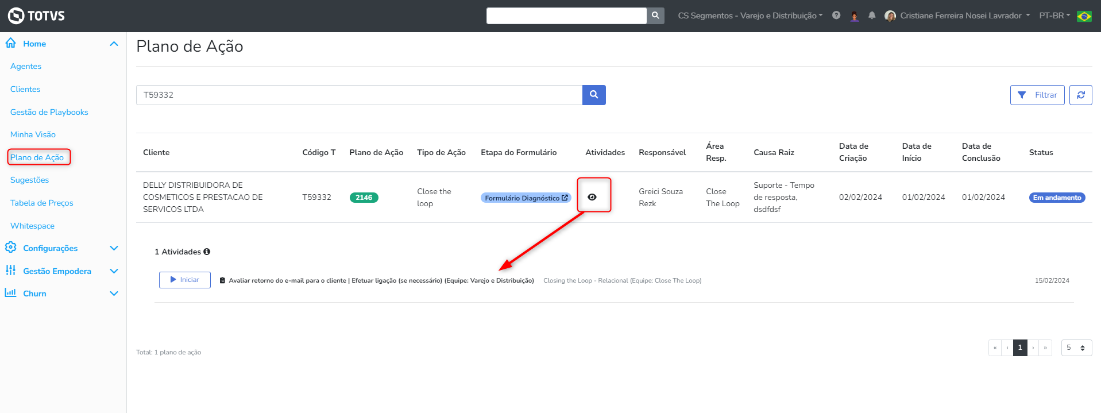1101x413 pixels.
Task: Open Clientes in the sidebar
Action: tap(25, 89)
